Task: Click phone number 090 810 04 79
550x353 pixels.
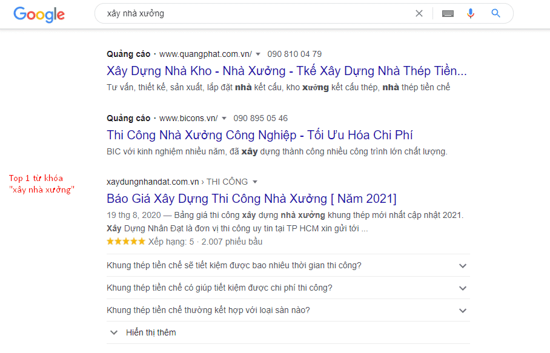Action: [x=294, y=54]
